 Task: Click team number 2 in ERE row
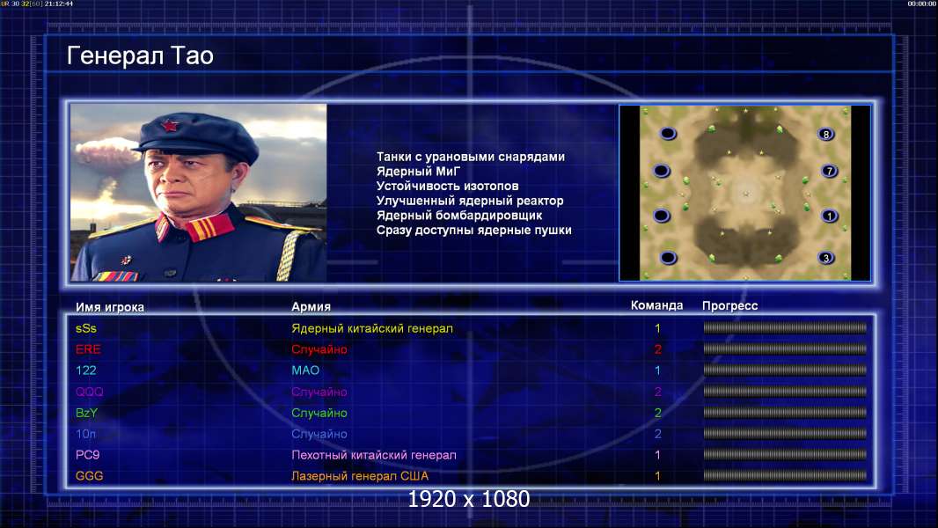[x=657, y=349]
